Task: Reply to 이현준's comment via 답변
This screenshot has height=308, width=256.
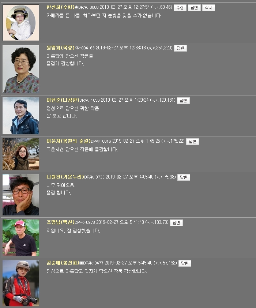Action: pyautogui.click(x=183, y=101)
